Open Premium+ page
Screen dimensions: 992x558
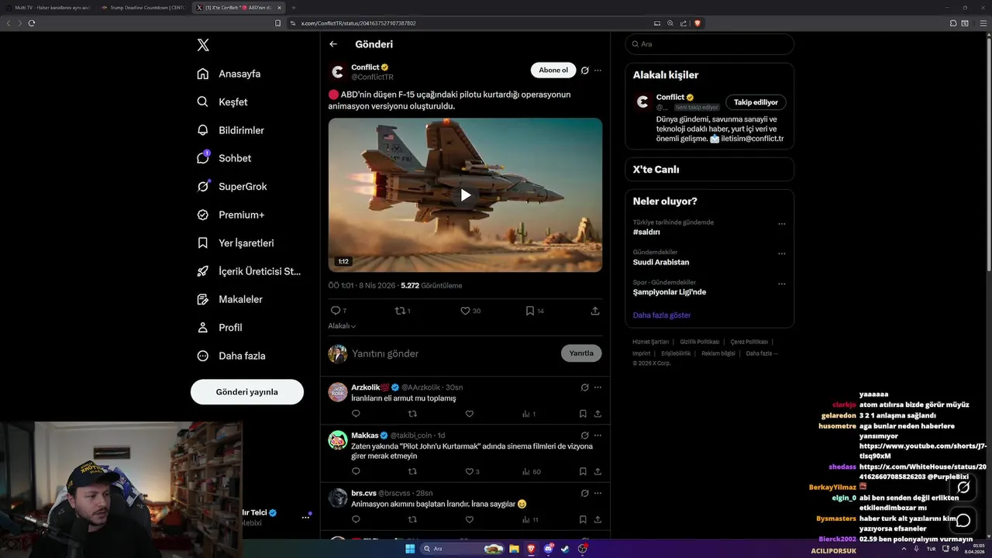[230, 215]
